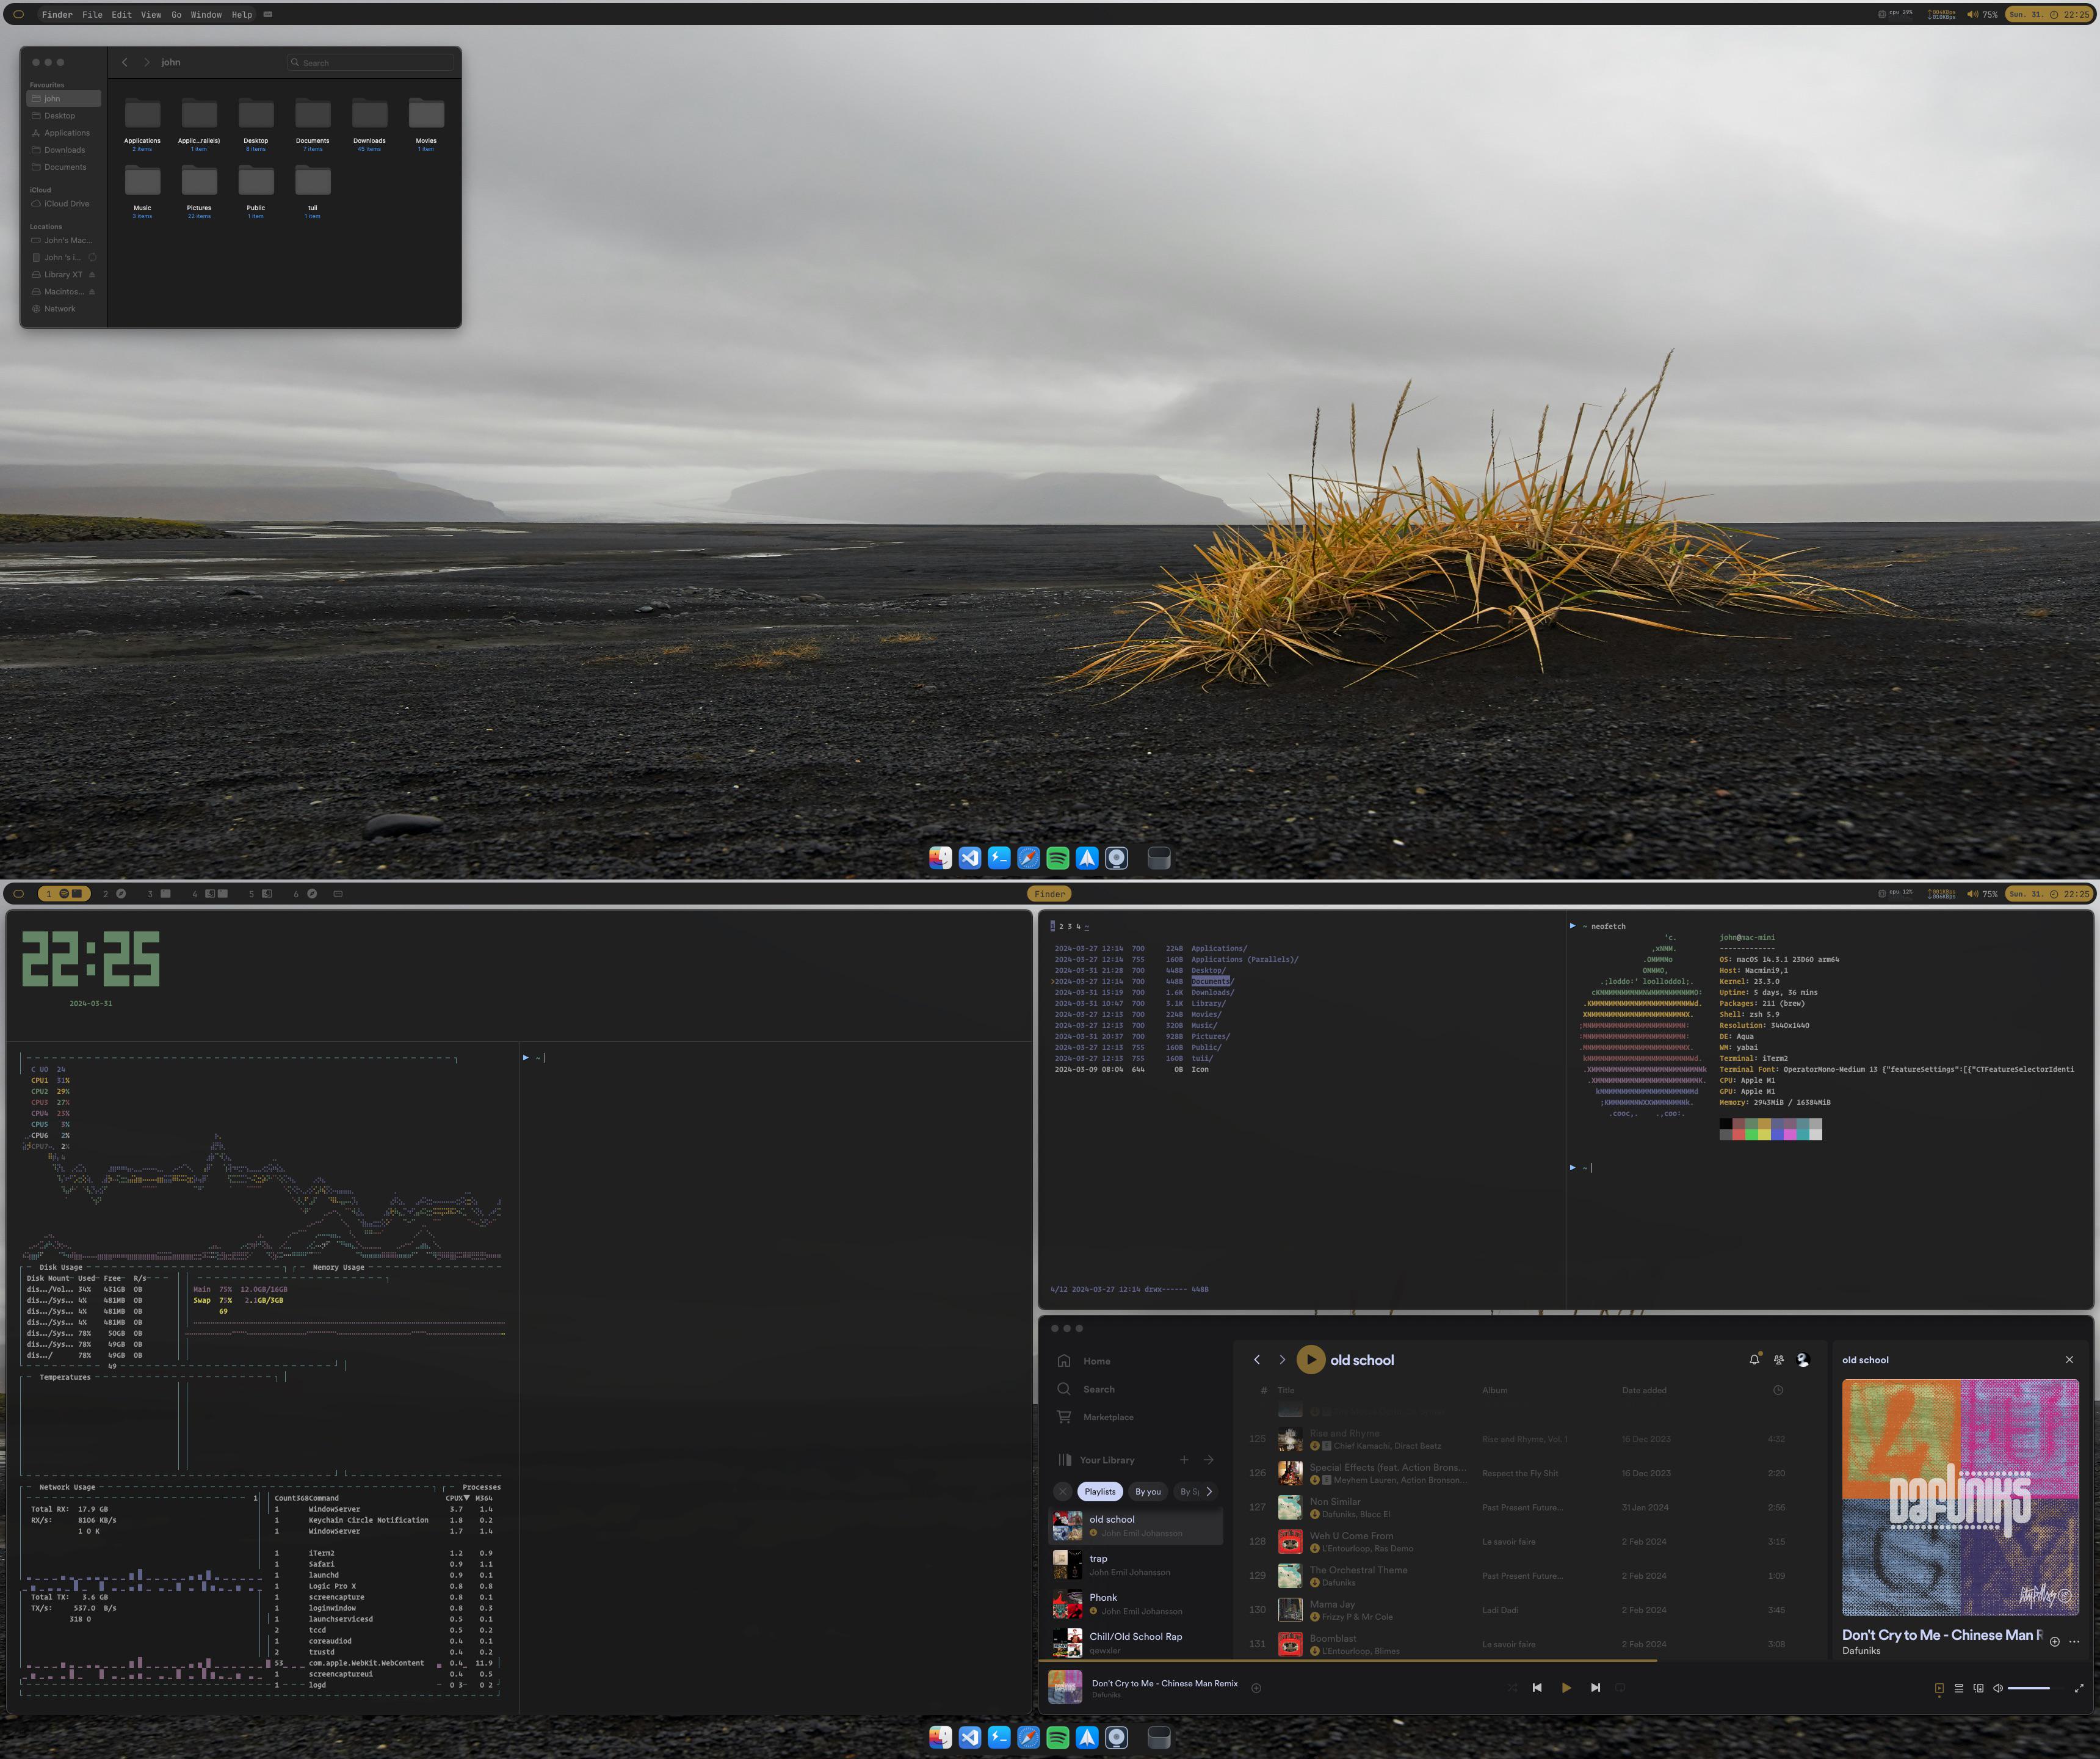The height and width of the screenshot is (1759, 2100).
Task: Open the queue view in Spotify player bar
Action: pyautogui.click(x=1958, y=1688)
